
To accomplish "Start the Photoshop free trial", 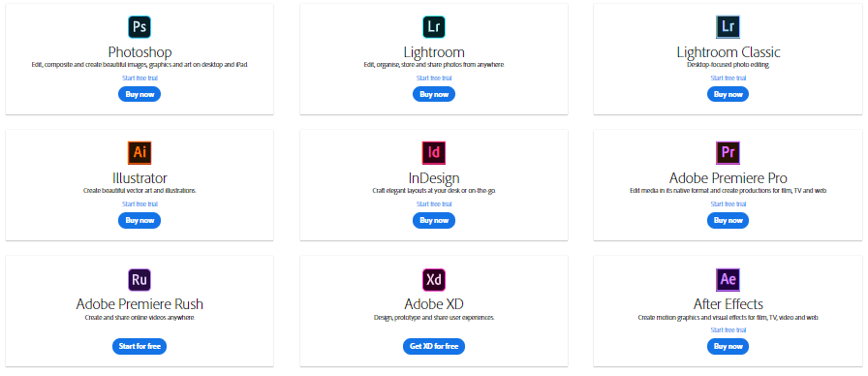I will pos(139,78).
